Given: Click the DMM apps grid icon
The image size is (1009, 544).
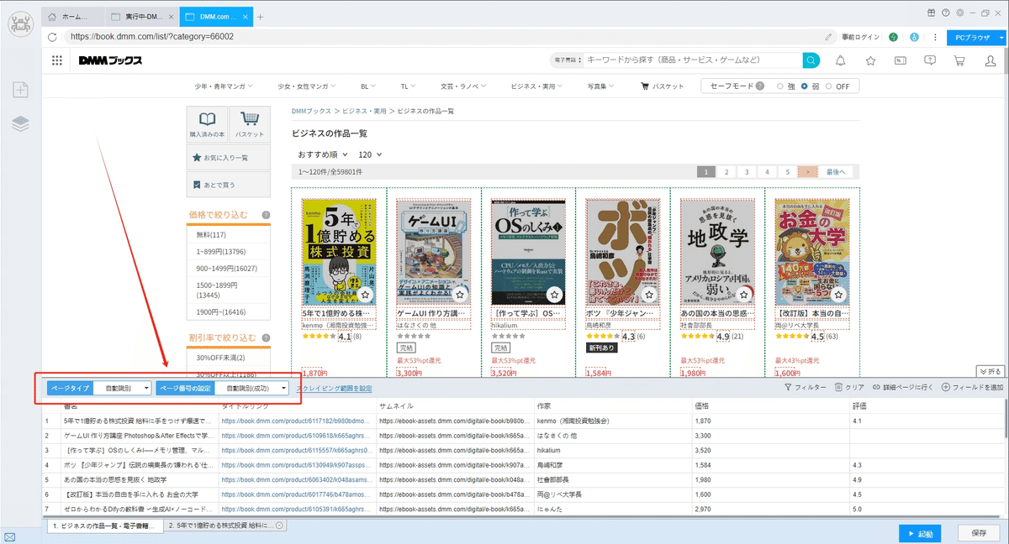Looking at the screenshot, I should point(57,60).
